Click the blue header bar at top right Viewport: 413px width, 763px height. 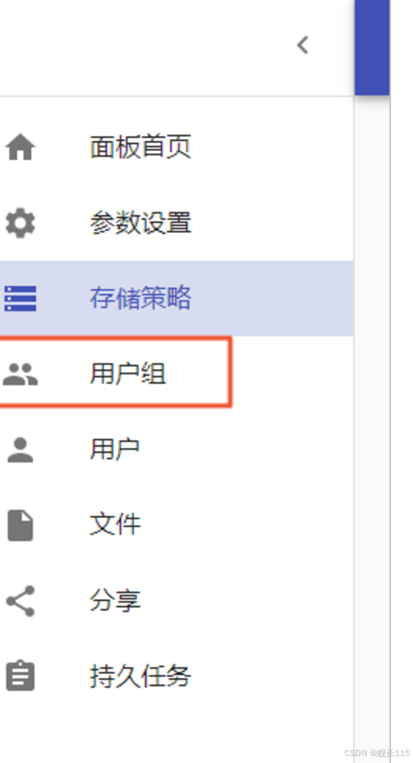click(372, 47)
